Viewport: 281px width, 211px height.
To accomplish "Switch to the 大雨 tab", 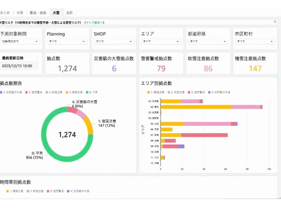I will click(x=19, y=13).
